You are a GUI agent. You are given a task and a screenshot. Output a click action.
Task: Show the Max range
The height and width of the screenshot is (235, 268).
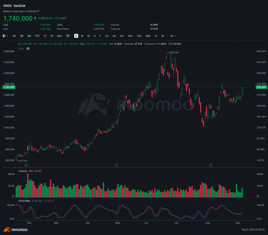click(60, 36)
